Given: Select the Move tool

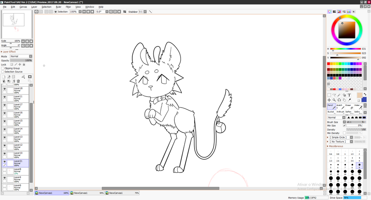Looking at the screenshot, I should point(329,100).
